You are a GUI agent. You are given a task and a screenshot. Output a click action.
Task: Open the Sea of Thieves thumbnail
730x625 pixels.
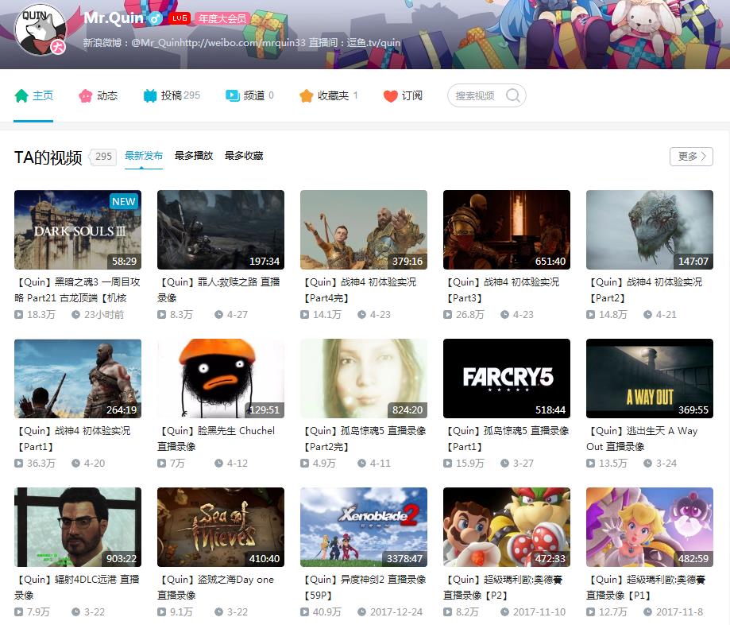[x=221, y=527]
